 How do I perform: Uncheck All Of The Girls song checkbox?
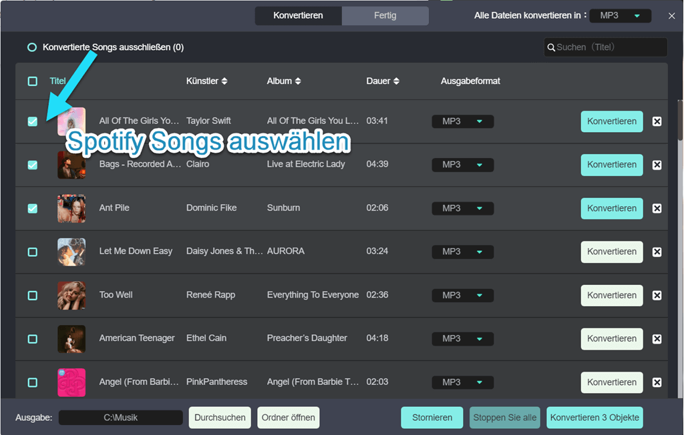pos(32,121)
